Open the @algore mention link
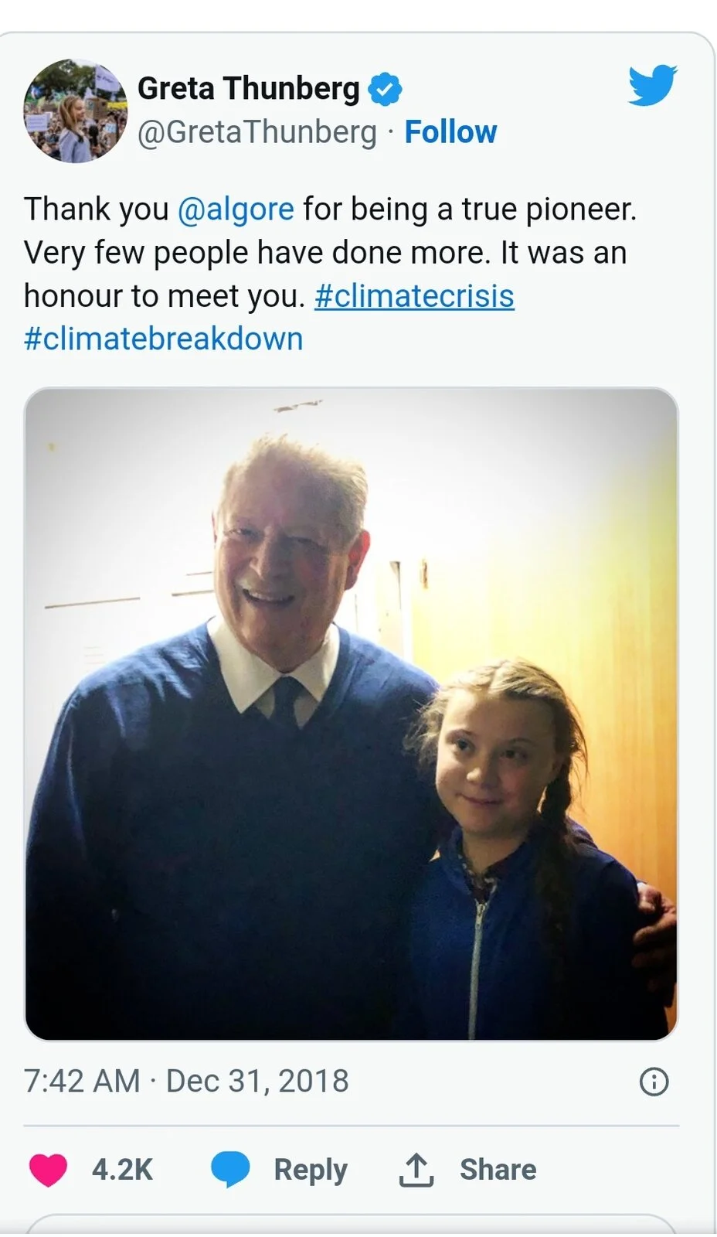This screenshot has width=717, height=1237. point(236,210)
